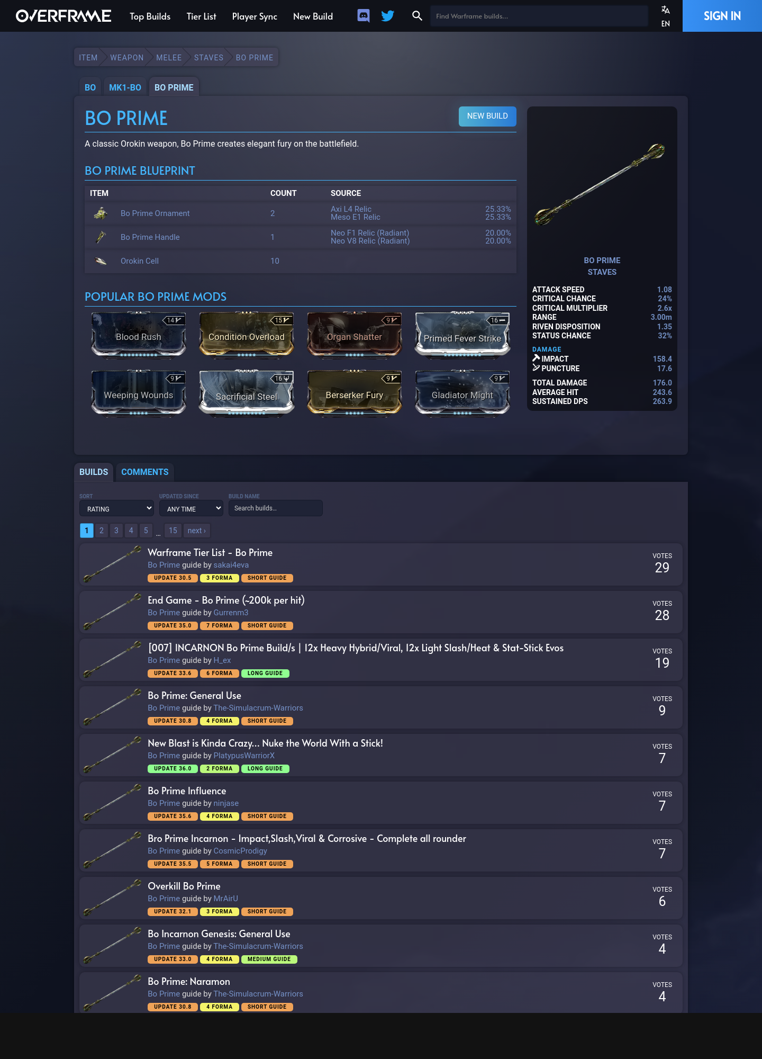The width and height of the screenshot is (762, 1059).
Task: Open the Bo Prime: Naramon build
Action: coord(189,981)
